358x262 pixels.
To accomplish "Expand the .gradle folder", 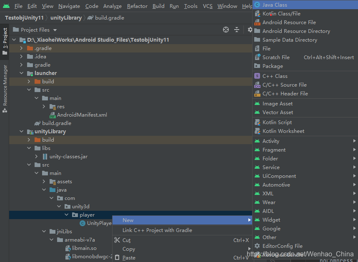I will tap(21, 48).
